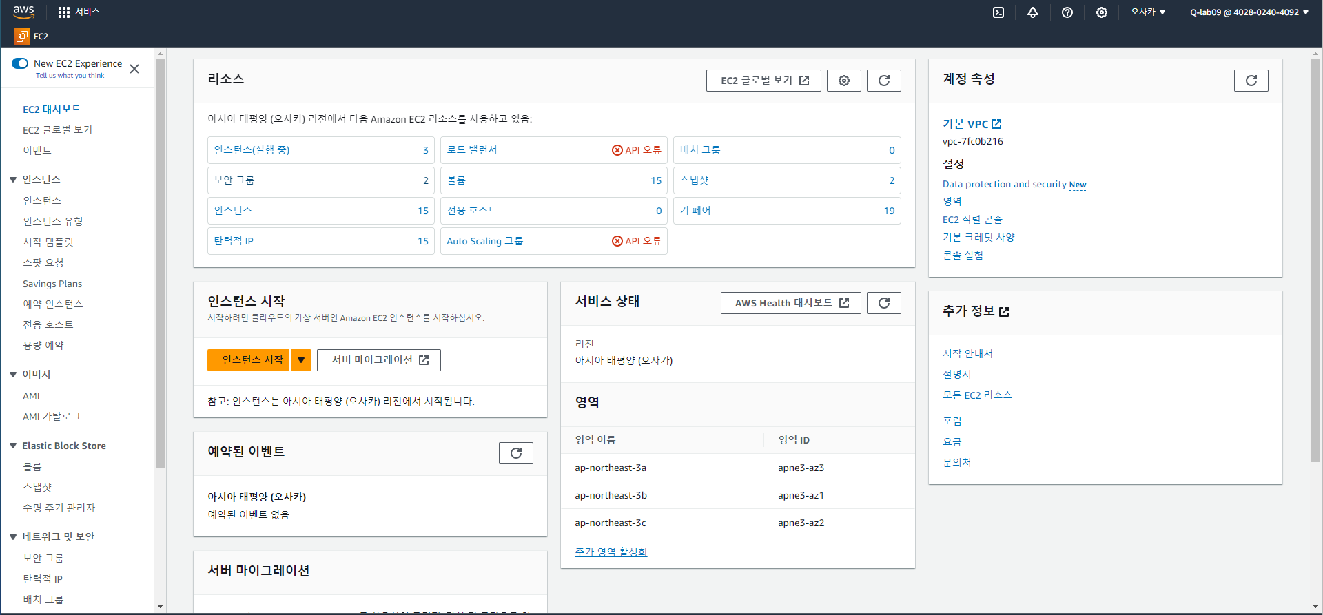Open EC2 대시보드 in sidebar
The width and height of the screenshot is (1323, 615).
point(52,110)
